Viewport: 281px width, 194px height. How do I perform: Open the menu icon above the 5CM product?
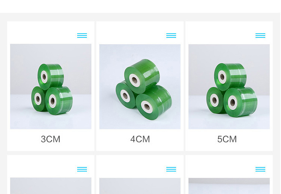coord(260,36)
